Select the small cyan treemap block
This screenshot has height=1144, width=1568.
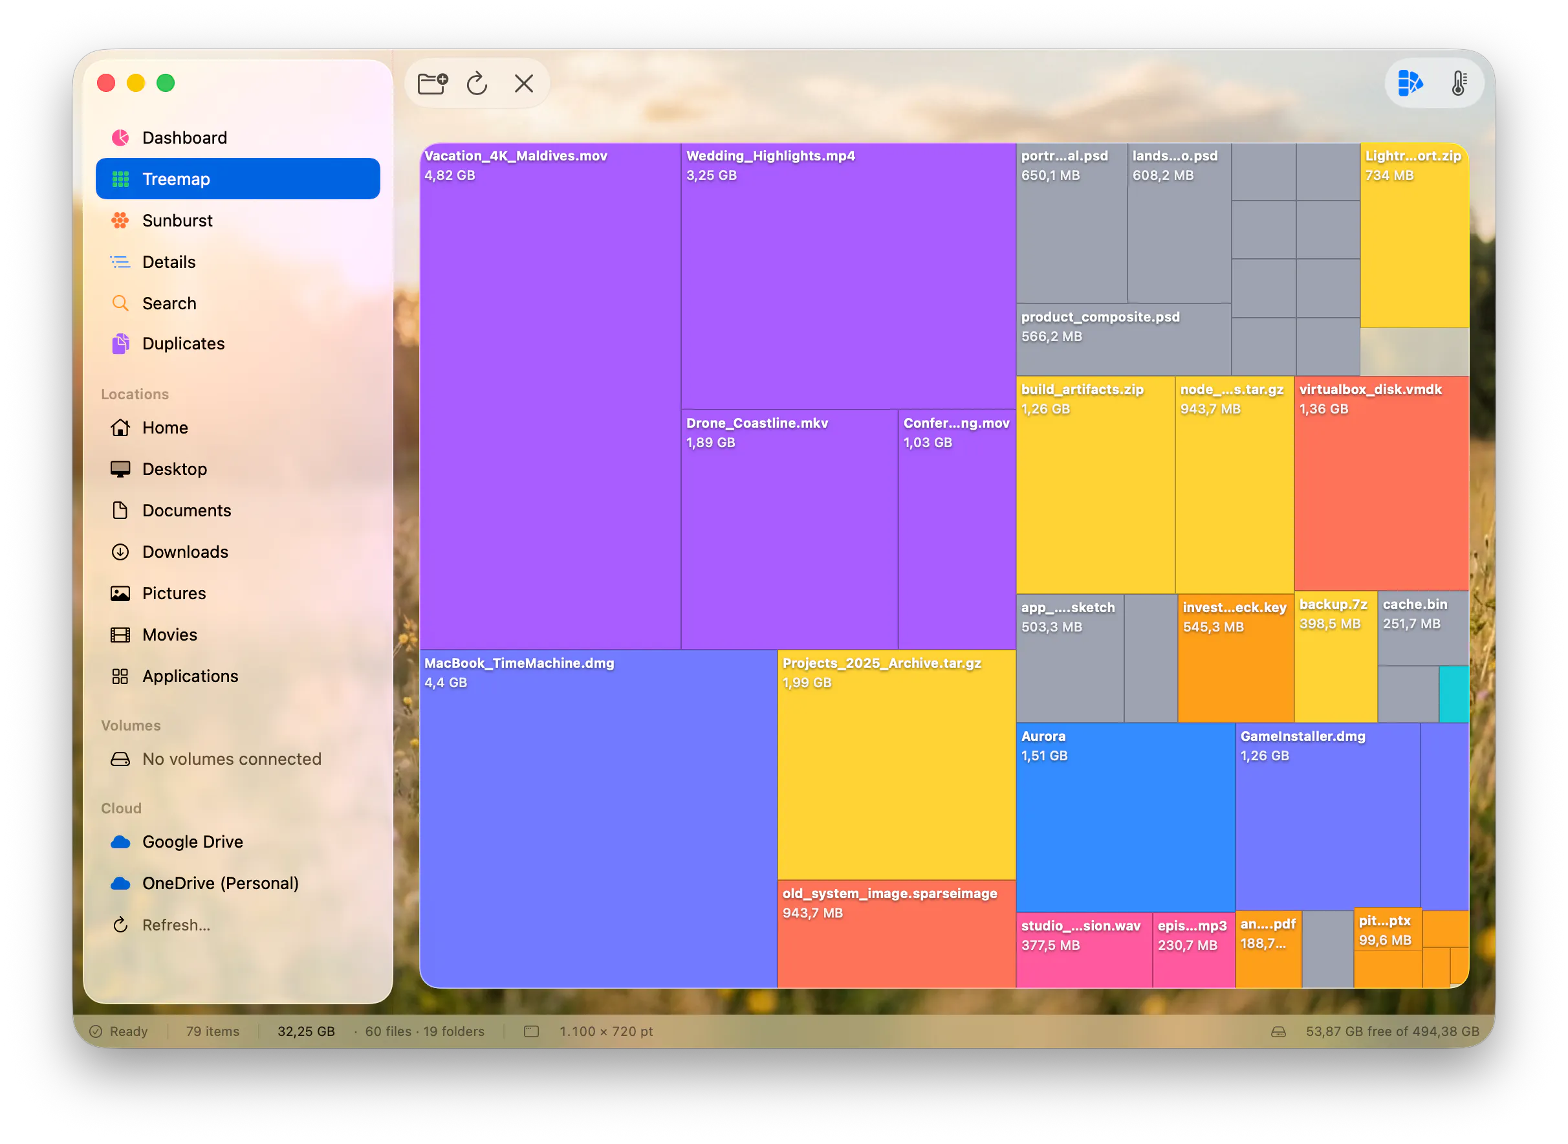(x=1454, y=694)
